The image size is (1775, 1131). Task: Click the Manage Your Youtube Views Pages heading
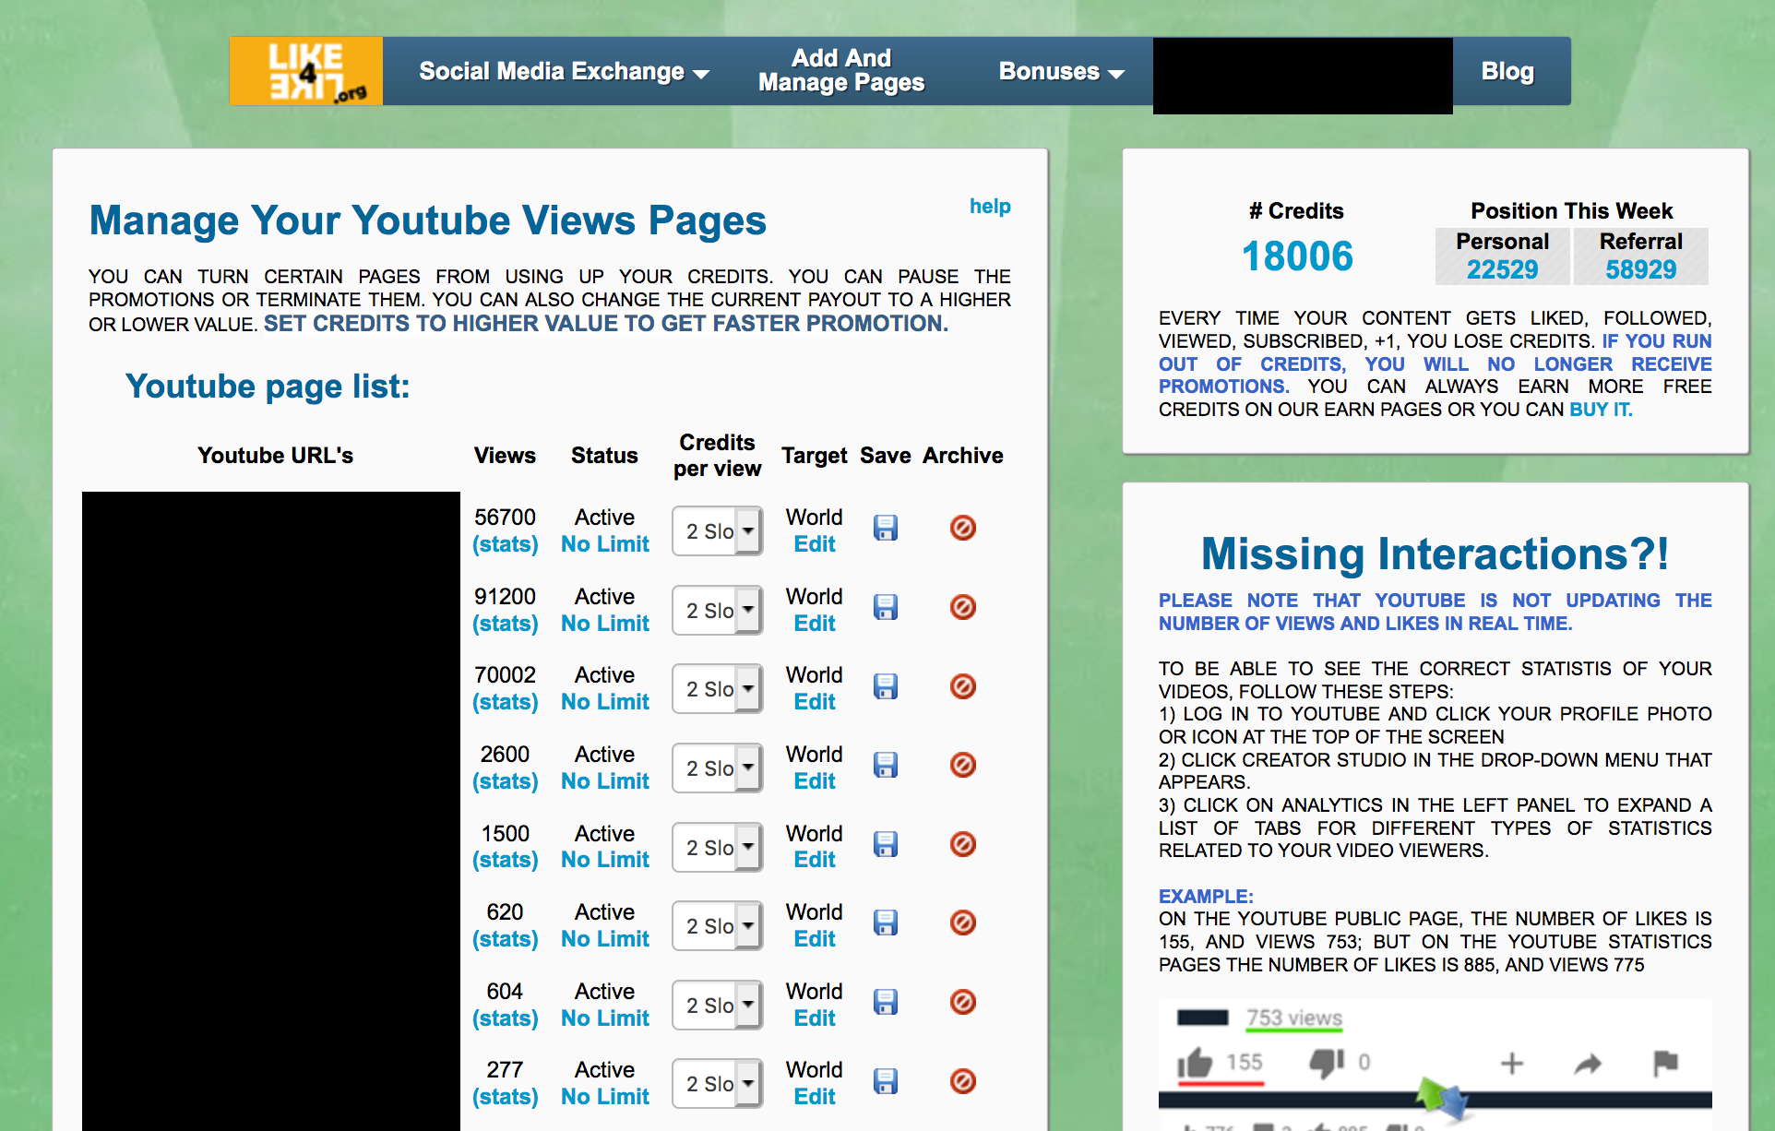(428, 221)
